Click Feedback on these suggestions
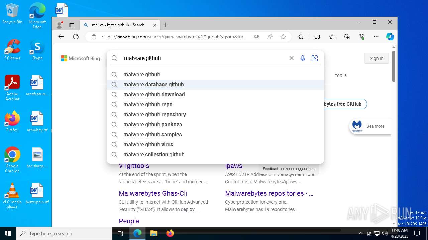Screen dimensions: 428x240 (289, 169)
